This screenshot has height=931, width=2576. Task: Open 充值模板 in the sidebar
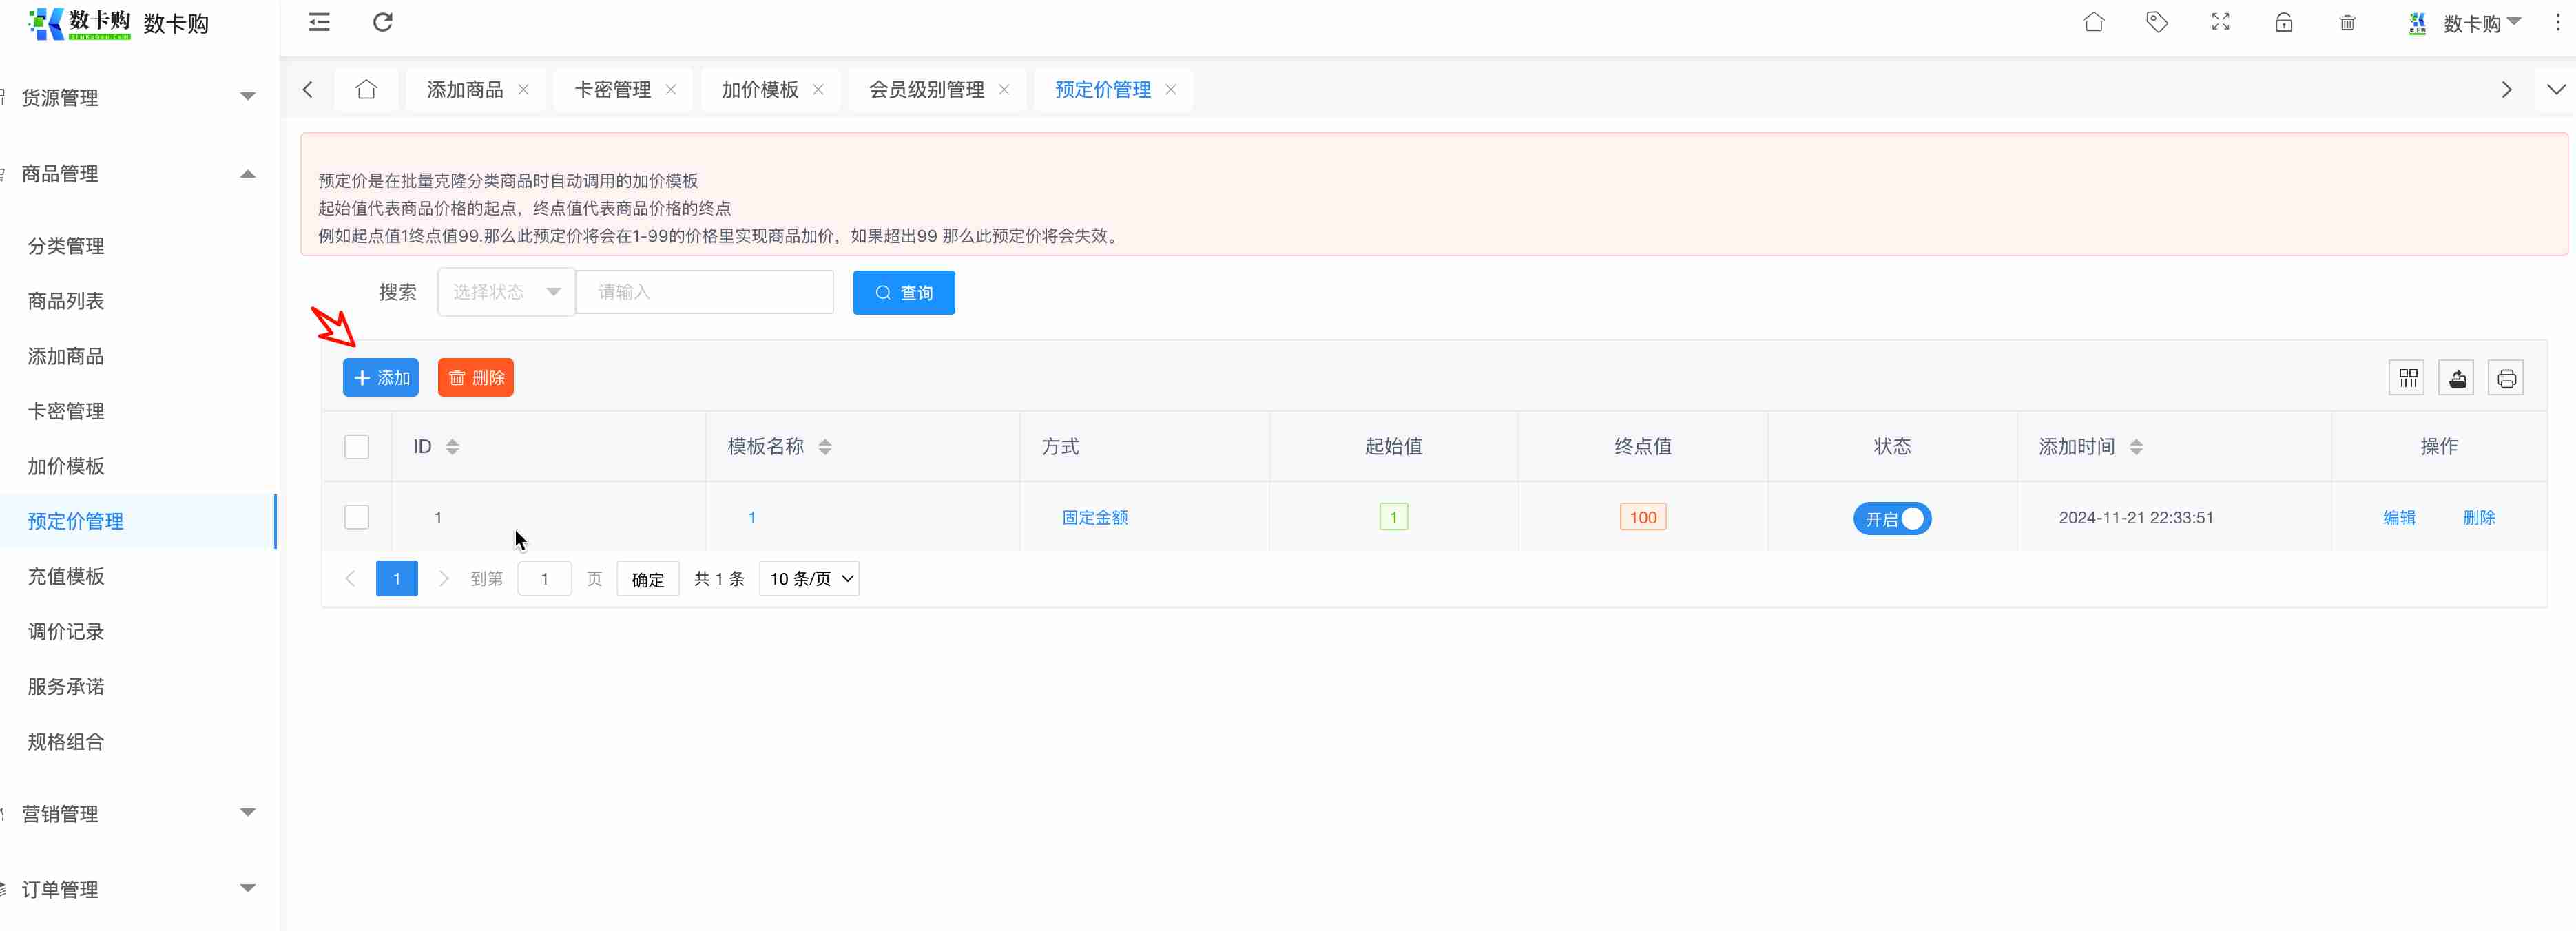point(66,576)
